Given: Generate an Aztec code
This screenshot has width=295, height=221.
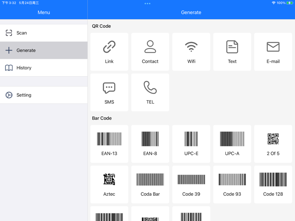Looking at the screenshot, I should 109,184.
